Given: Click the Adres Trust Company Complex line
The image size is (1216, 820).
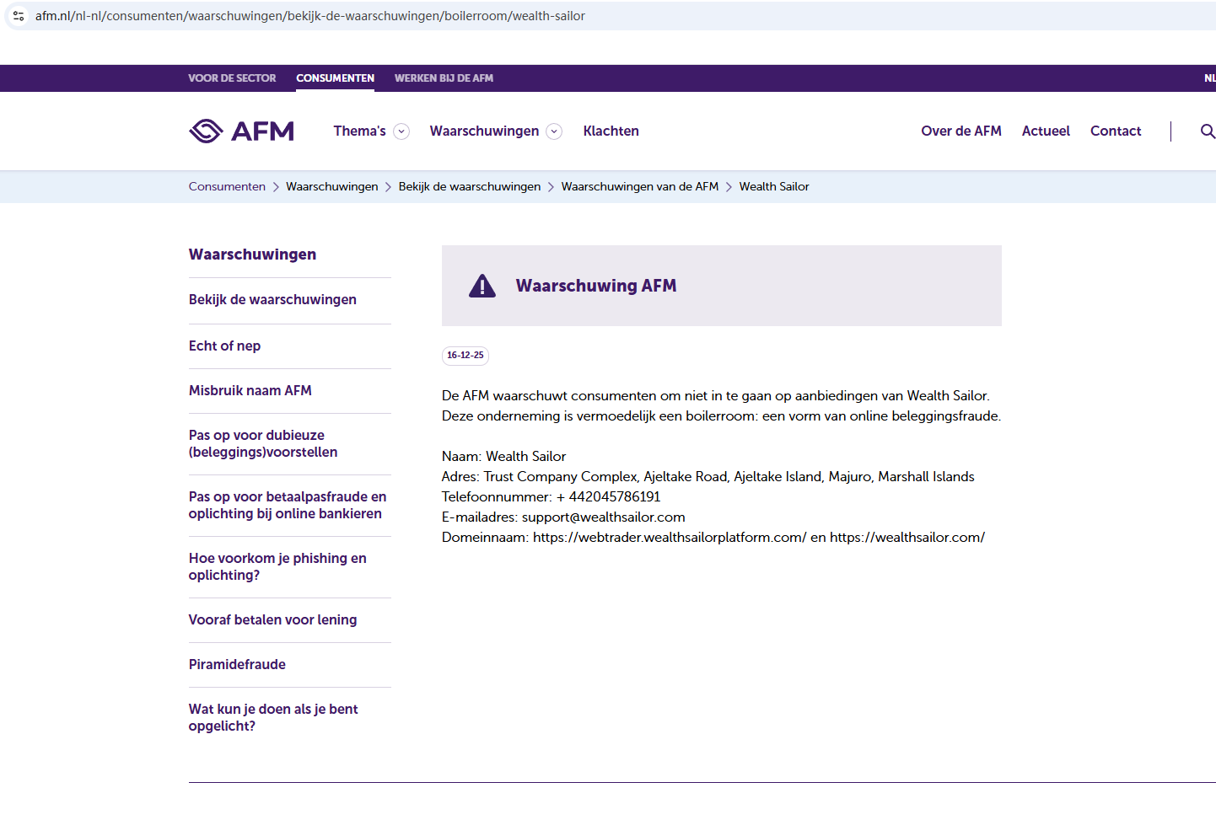Looking at the screenshot, I should pyautogui.click(x=708, y=477).
